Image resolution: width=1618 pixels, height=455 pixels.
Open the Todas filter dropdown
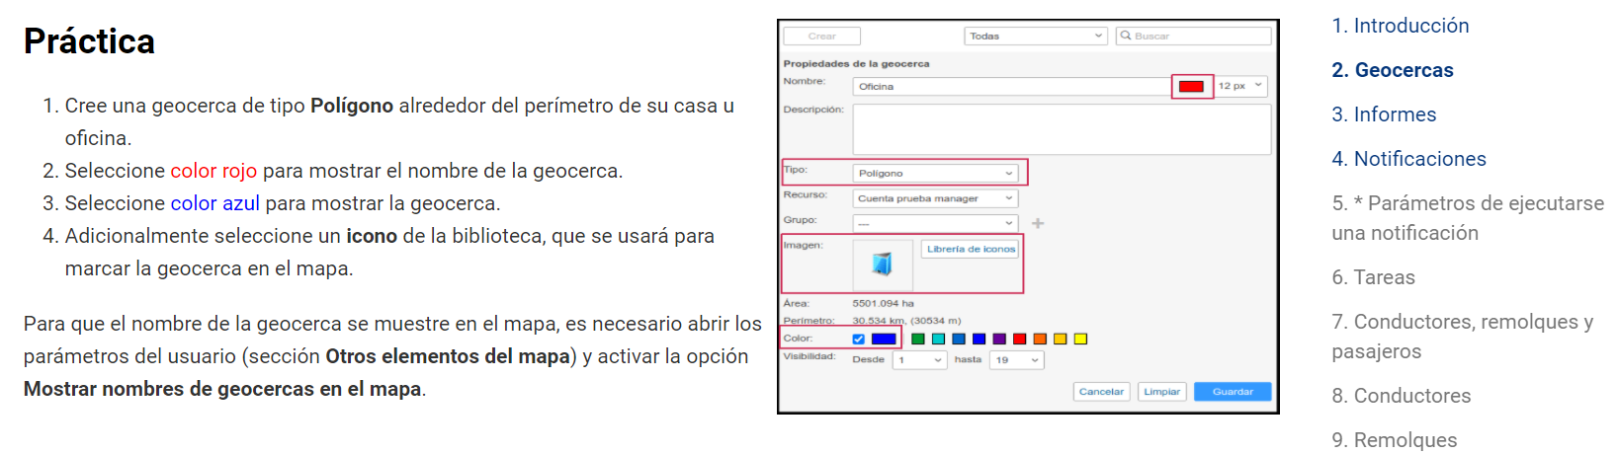click(1035, 36)
